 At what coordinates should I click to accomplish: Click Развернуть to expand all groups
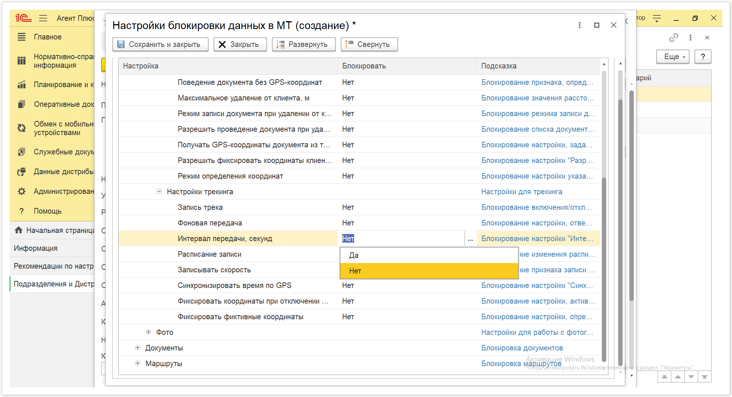click(x=304, y=44)
